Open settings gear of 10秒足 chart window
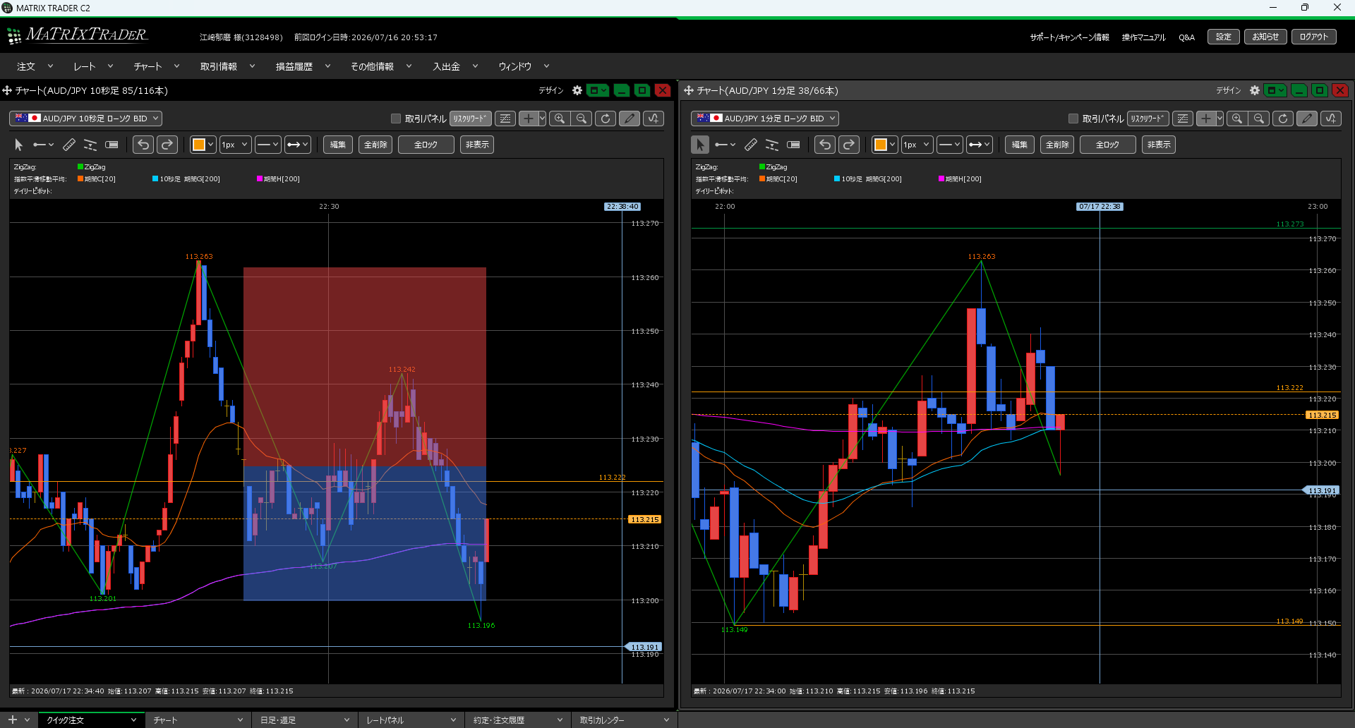Screen dimensions: 1355x728 [577, 90]
